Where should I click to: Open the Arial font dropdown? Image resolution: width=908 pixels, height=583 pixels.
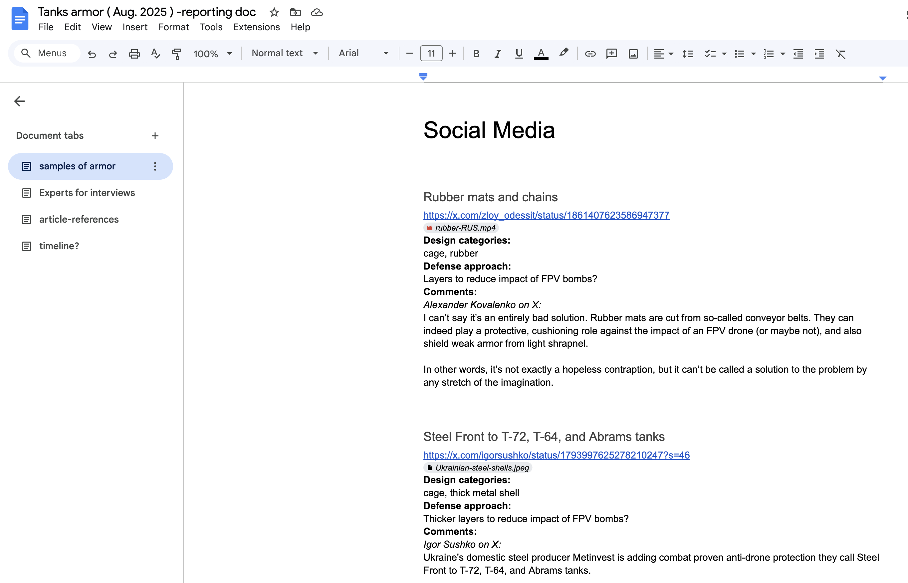(363, 53)
